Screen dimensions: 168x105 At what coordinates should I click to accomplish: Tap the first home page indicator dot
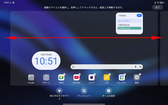coord(82,87)
